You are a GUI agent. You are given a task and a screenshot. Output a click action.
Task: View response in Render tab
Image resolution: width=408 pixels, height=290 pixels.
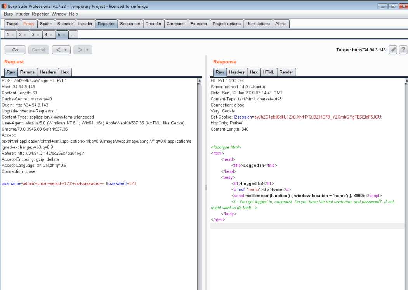click(x=286, y=72)
